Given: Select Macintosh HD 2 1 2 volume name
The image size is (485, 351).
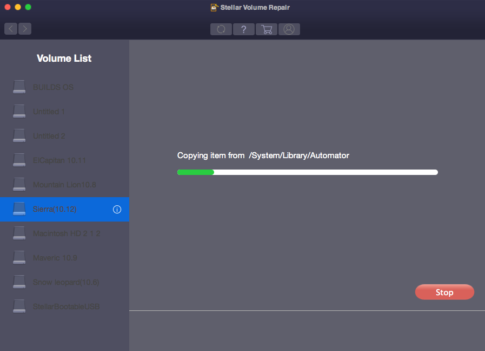Looking at the screenshot, I should coord(67,233).
